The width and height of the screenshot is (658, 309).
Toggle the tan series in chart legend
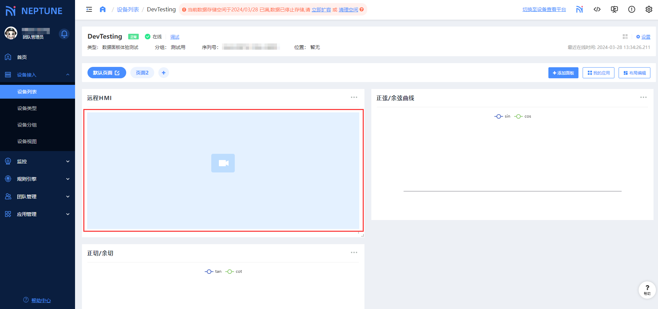[213, 272]
